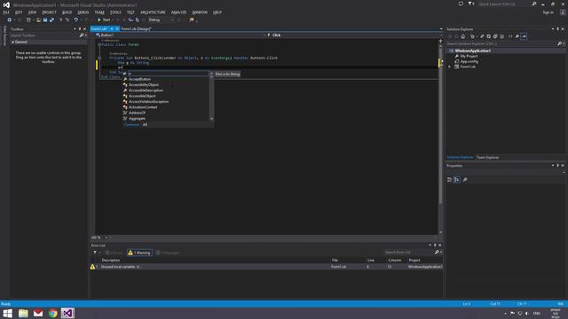Click the Quick Launch search field
The height and width of the screenshot is (319, 568).
pyautogui.click(x=504, y=4)
